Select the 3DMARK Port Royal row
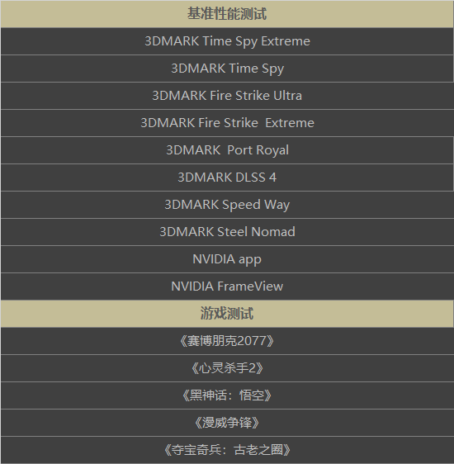Viewport: 454px width, 464px height. [227, 150]
